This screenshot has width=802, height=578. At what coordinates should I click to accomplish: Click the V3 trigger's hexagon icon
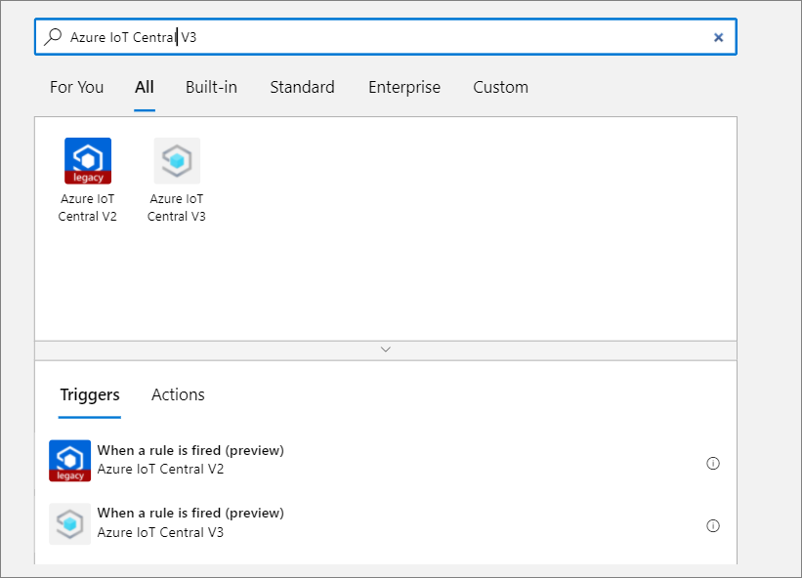pos(69,523)
